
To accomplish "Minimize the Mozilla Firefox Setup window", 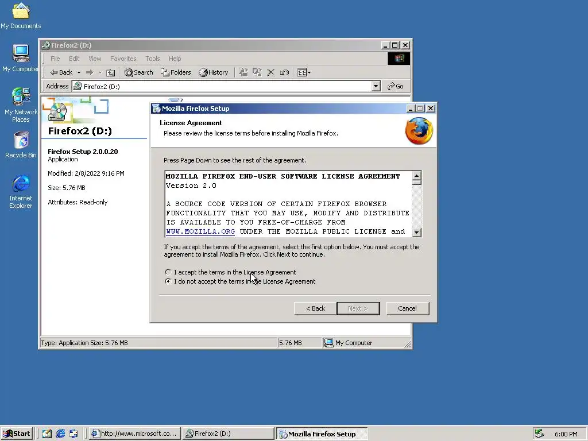I will (x=411, y=109).
